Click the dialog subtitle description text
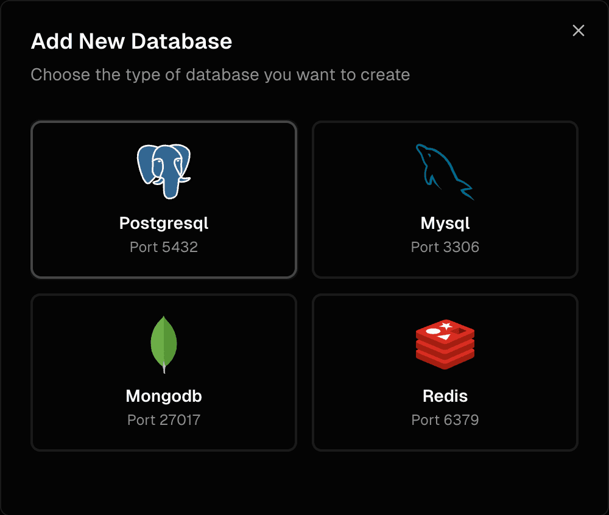 (221, 74)
